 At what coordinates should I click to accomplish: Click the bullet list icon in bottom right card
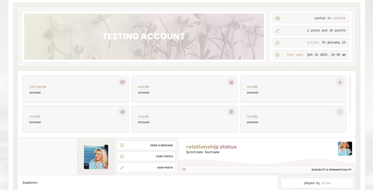coord(340,112)
